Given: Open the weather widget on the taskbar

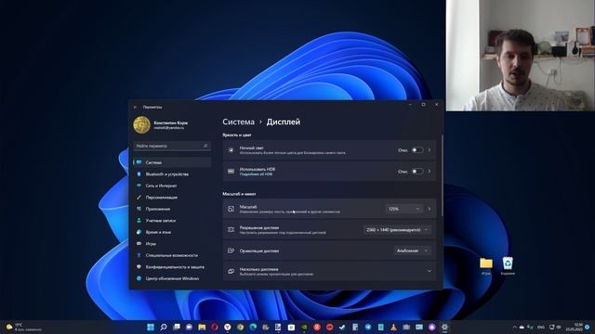Looking at the screenshot, I should pos(23,328).
